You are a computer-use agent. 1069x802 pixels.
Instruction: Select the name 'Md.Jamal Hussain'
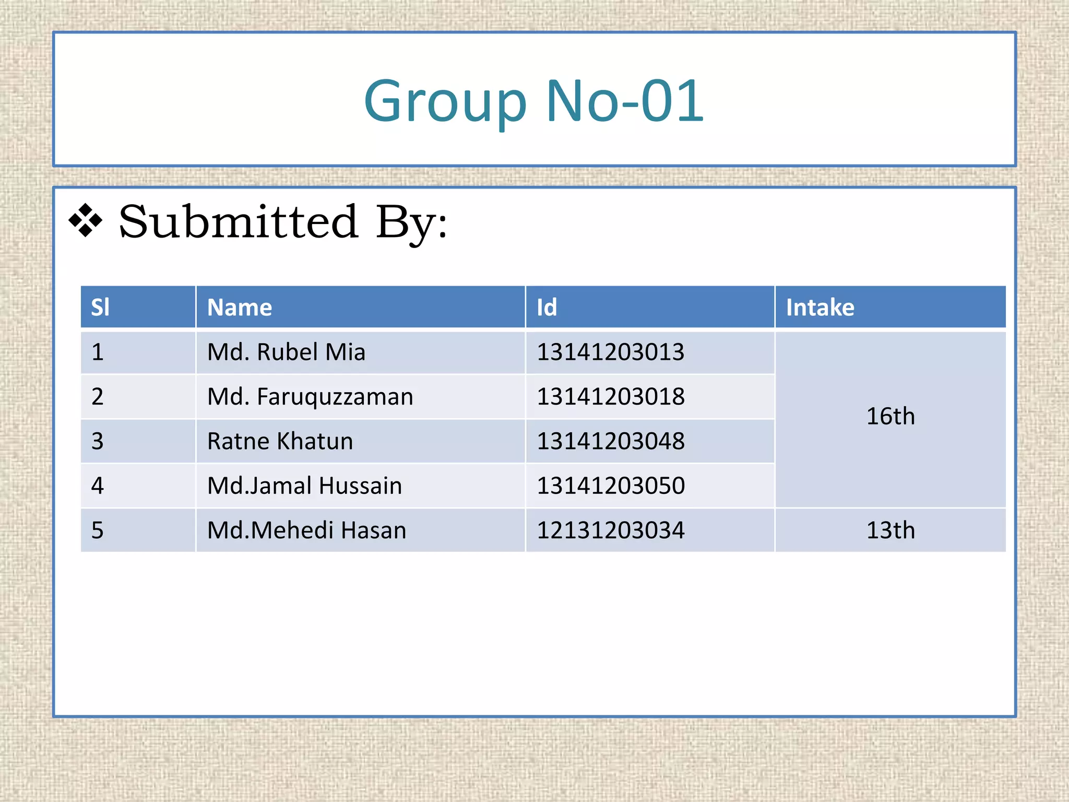pyautogui.click(x=304, y=486)
